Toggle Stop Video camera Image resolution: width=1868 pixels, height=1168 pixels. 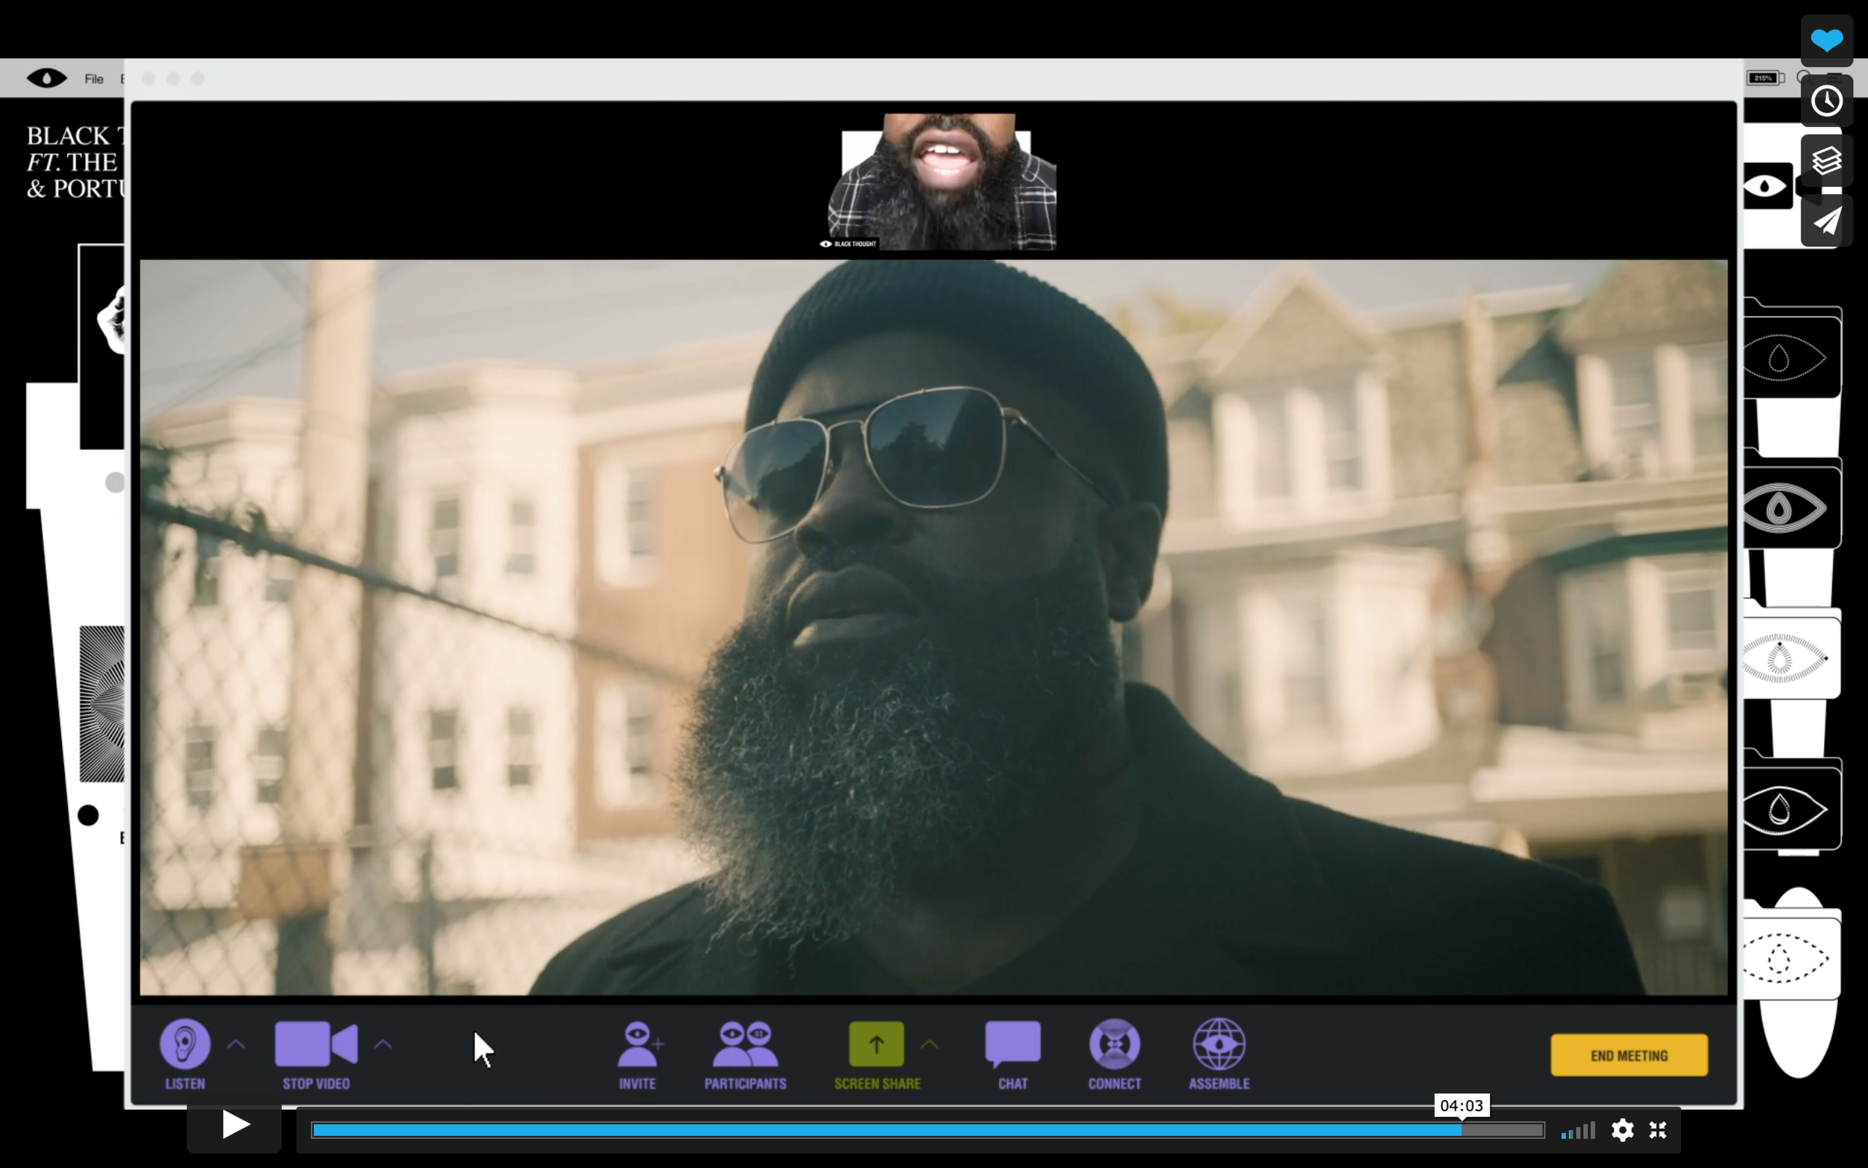point(316,1045)
